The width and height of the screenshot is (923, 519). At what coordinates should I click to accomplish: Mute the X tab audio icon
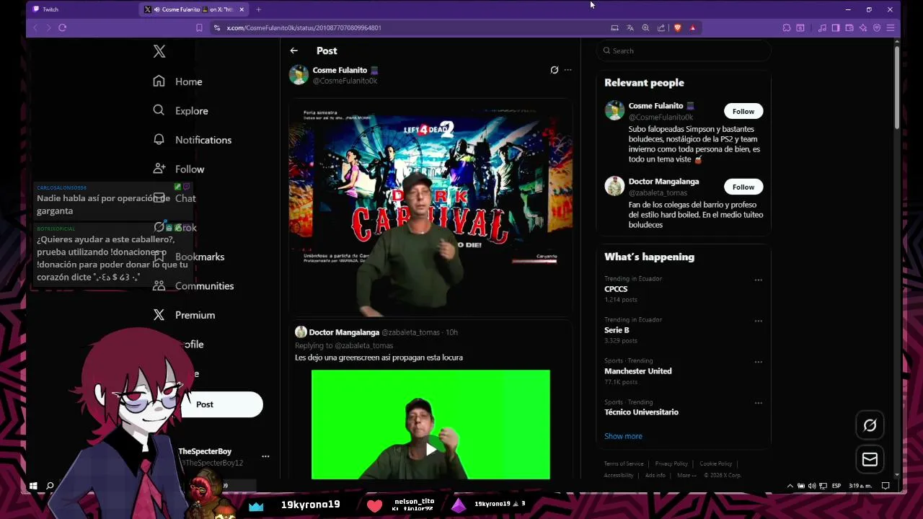pos(156,9)
